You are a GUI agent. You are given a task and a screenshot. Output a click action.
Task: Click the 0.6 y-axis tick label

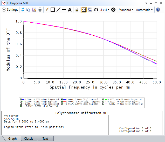coord(19,44)
